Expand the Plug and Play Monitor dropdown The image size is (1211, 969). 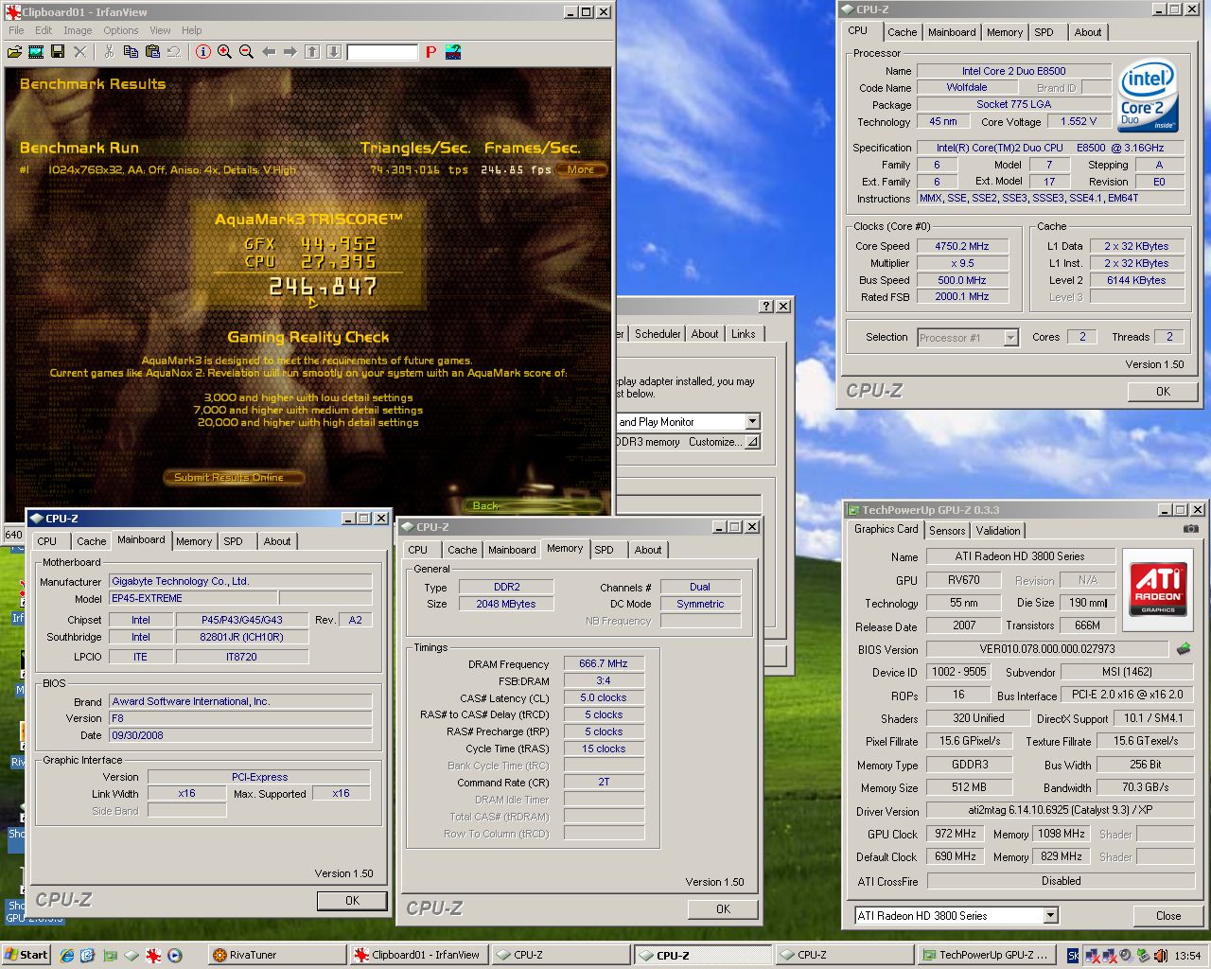[x=752, y=421]
